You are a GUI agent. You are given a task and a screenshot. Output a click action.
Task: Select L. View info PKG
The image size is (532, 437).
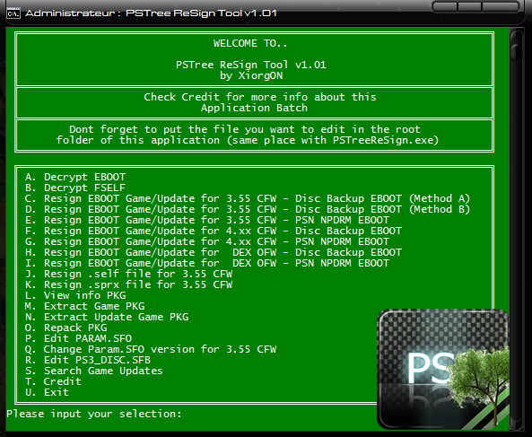click(x=75, y=295)
